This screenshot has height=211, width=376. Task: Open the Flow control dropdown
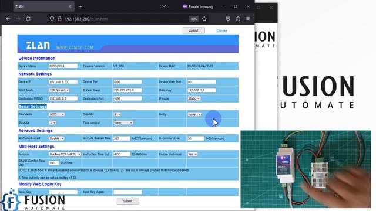point(123,122)
